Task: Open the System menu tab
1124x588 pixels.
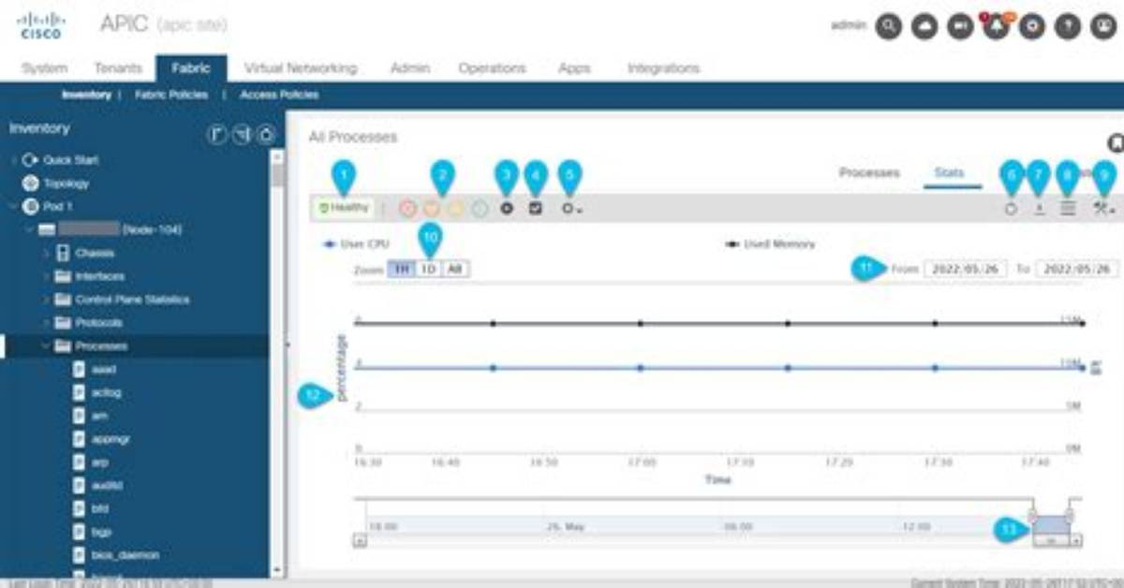Action: pyautogui.click(x=44, y=68)
